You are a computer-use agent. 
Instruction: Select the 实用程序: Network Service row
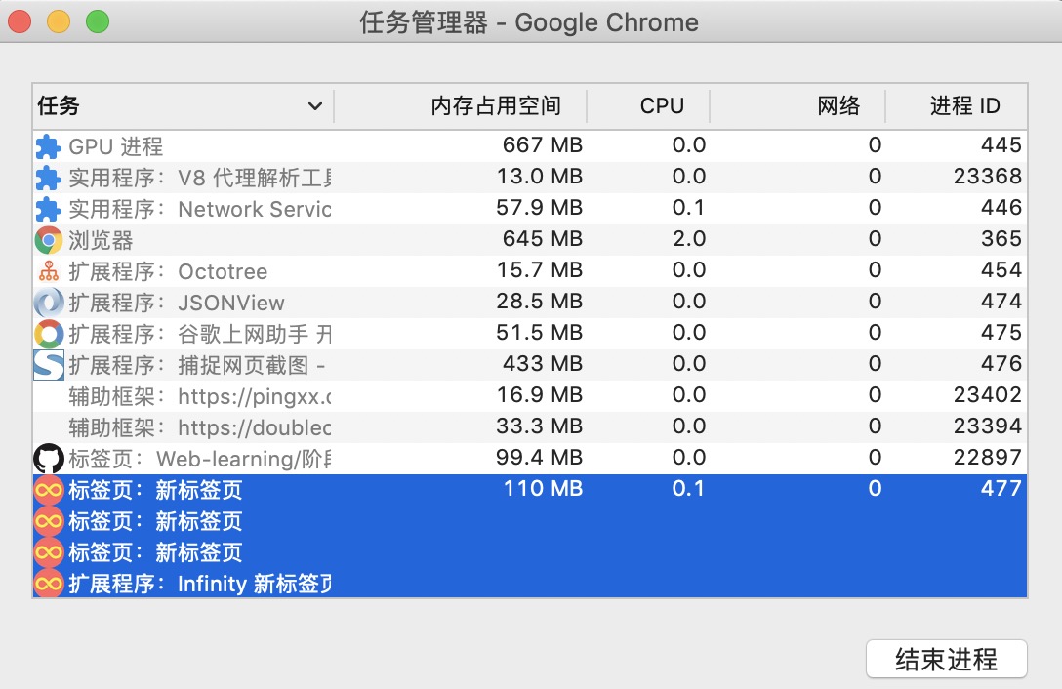530,209
